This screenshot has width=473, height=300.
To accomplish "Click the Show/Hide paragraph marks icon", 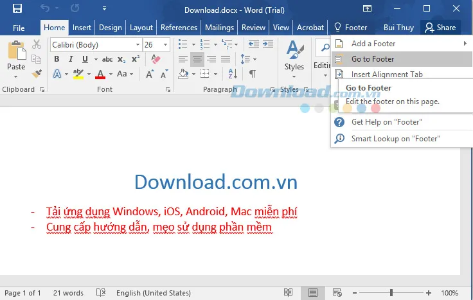I will (x=253, y=74).
